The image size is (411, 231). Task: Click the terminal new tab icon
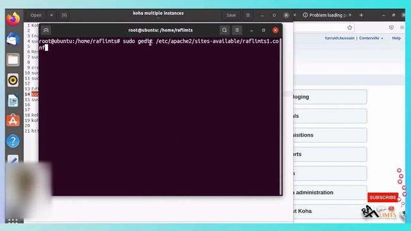click(x=46, y=30)
